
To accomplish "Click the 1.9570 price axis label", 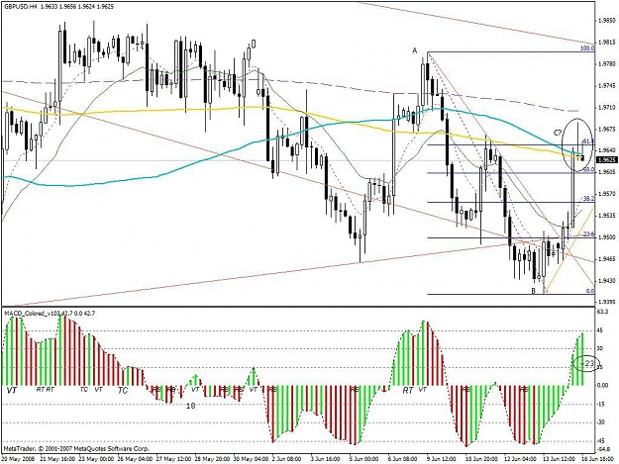I will [607, 194].
